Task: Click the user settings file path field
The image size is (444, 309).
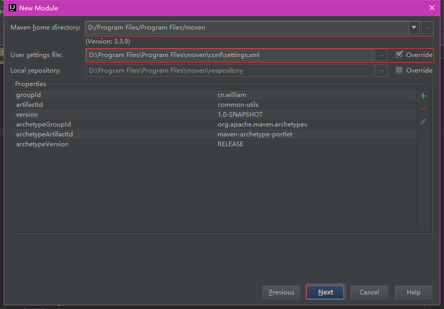Action: pos(230,55)
